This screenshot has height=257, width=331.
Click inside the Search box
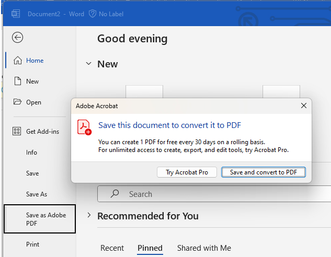209,194
